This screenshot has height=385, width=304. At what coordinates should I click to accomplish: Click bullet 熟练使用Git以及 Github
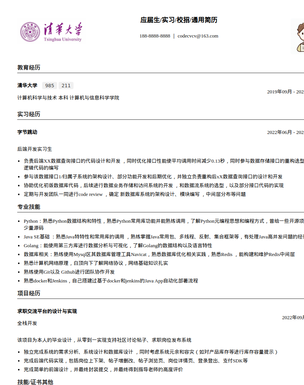tap(69, 272)
